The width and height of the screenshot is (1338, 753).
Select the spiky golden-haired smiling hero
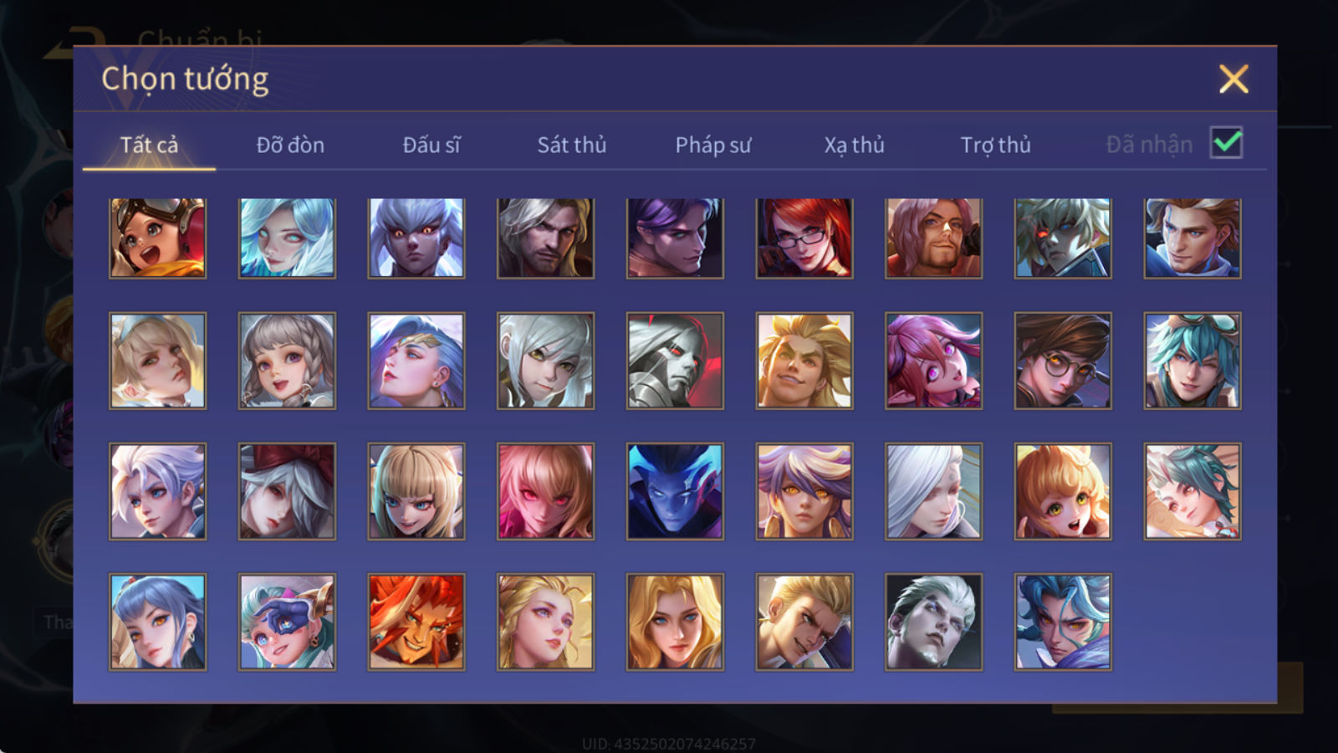(804, 361)
